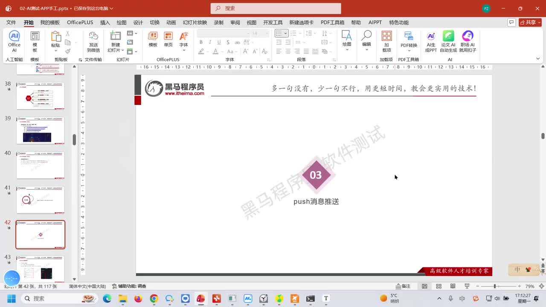
Task: Select the format painter brush icon
Action: coord(67,51)
